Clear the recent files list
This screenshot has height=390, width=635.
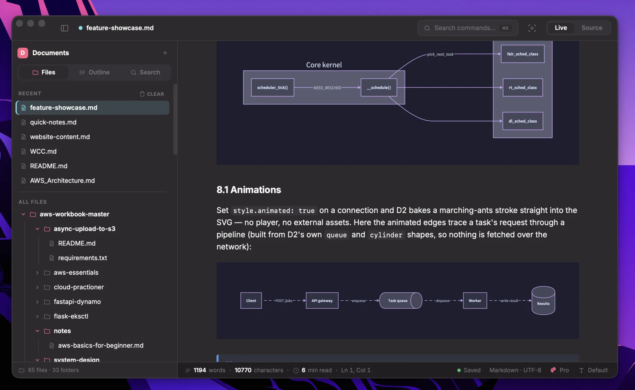152,94
